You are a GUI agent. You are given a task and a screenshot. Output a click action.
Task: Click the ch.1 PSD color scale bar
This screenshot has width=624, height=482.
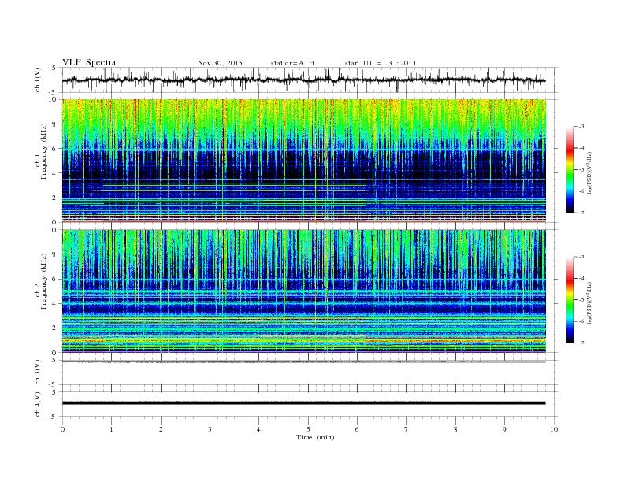tap(570, 169)
